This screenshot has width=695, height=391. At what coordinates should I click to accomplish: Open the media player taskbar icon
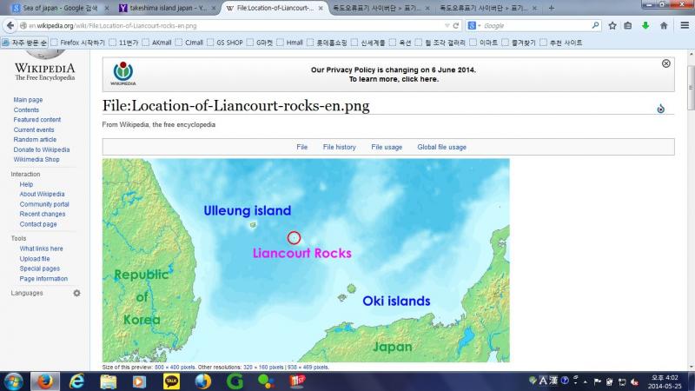point(139,381)
